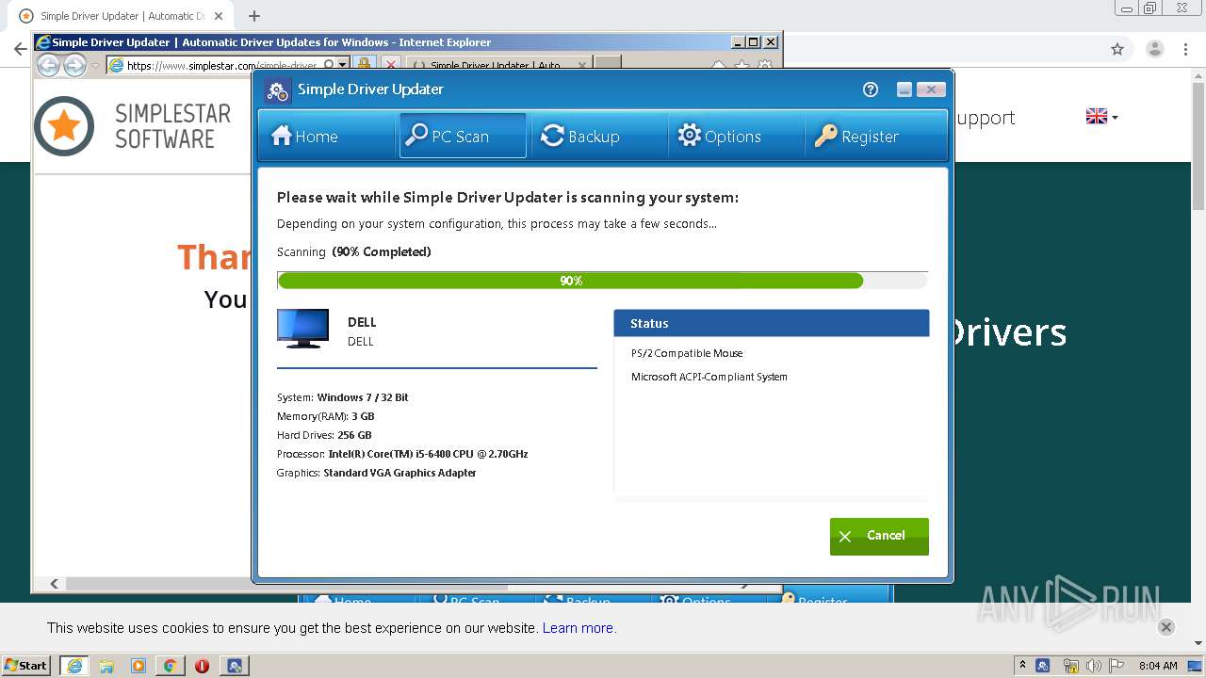This screenshot has height=678, width=1206.
Task: Click the 'Hard Drives: 256 GB' line
Action: 324,435
